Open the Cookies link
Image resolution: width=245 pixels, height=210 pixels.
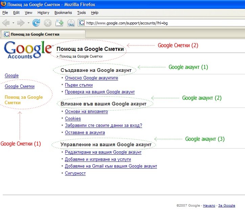(73, 118)
